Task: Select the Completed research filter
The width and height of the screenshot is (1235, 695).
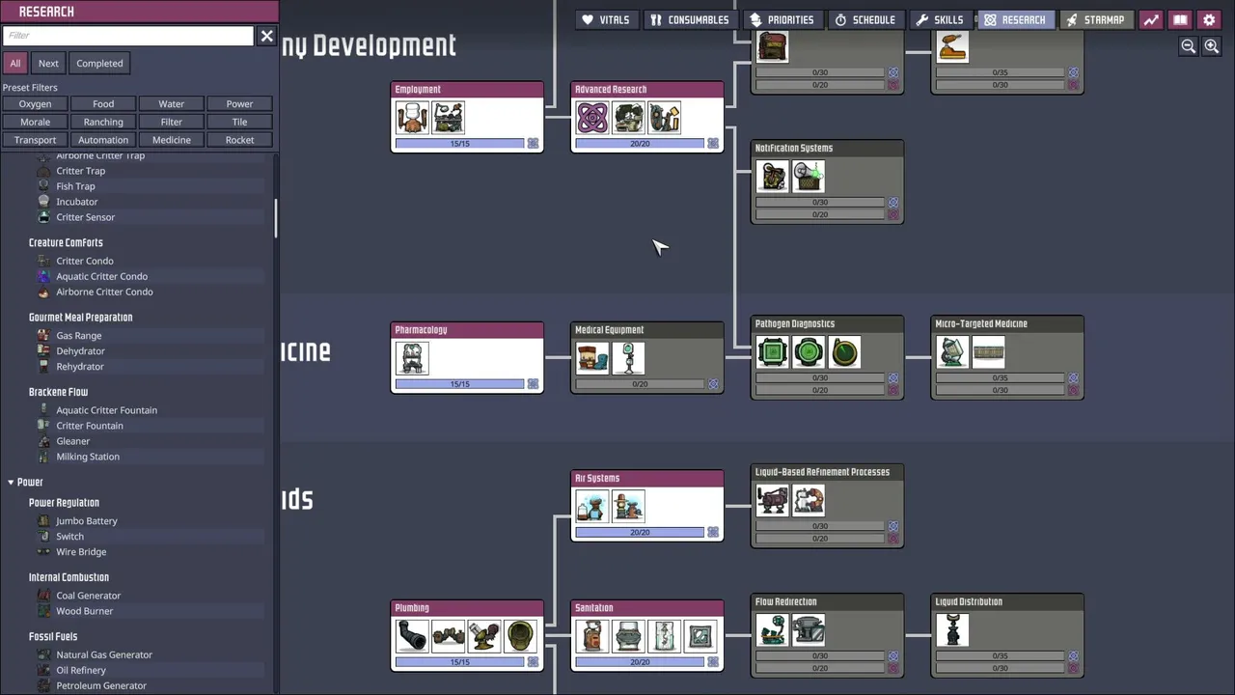Action: (x=99, y=64)
